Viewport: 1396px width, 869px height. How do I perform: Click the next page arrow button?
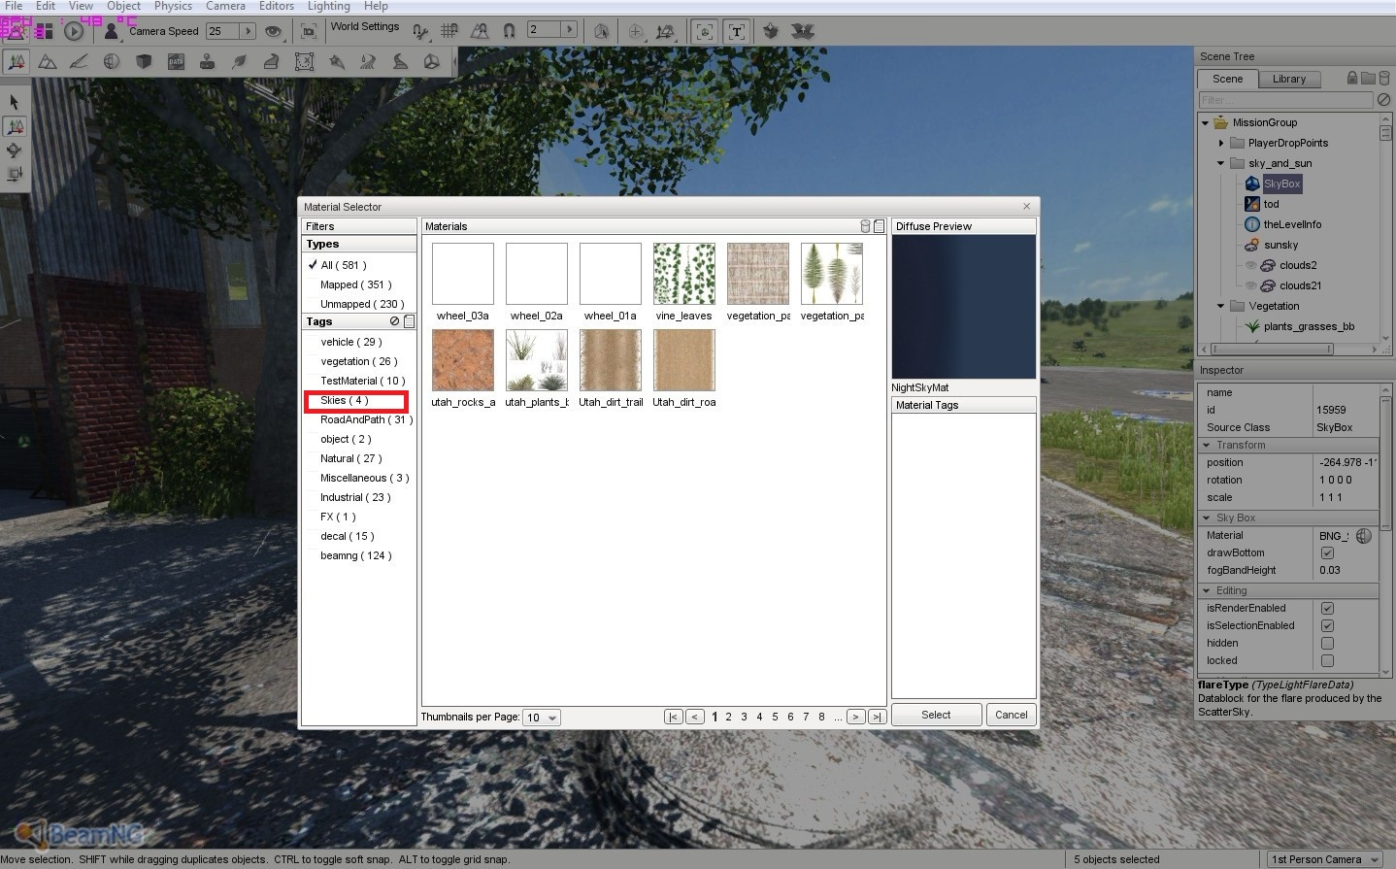pos(855,718)
